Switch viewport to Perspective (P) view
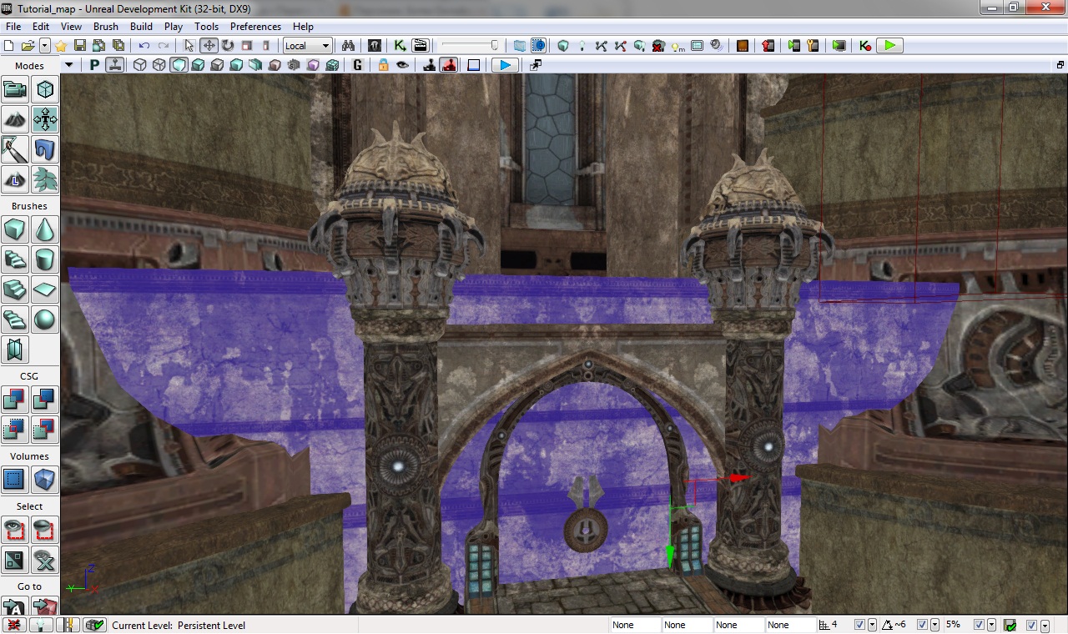The image size is (1068, 634). coord(94,65)
